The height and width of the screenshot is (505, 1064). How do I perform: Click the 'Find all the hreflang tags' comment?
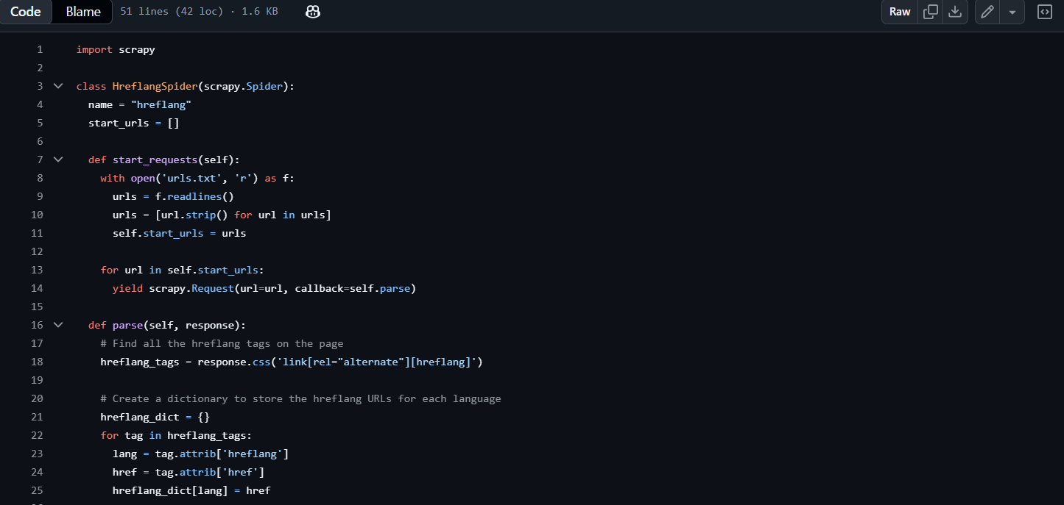(x=222, y=343)
